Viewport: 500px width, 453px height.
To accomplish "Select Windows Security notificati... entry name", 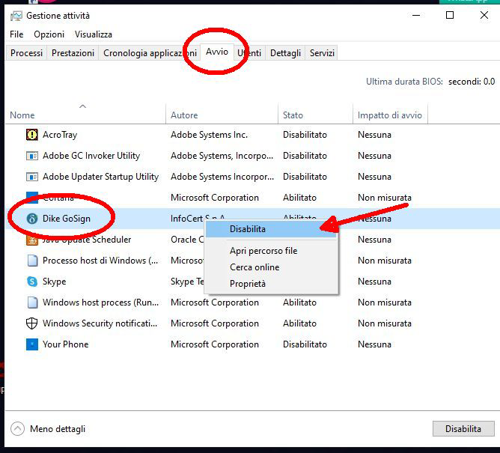I will [x=100, y=323].
